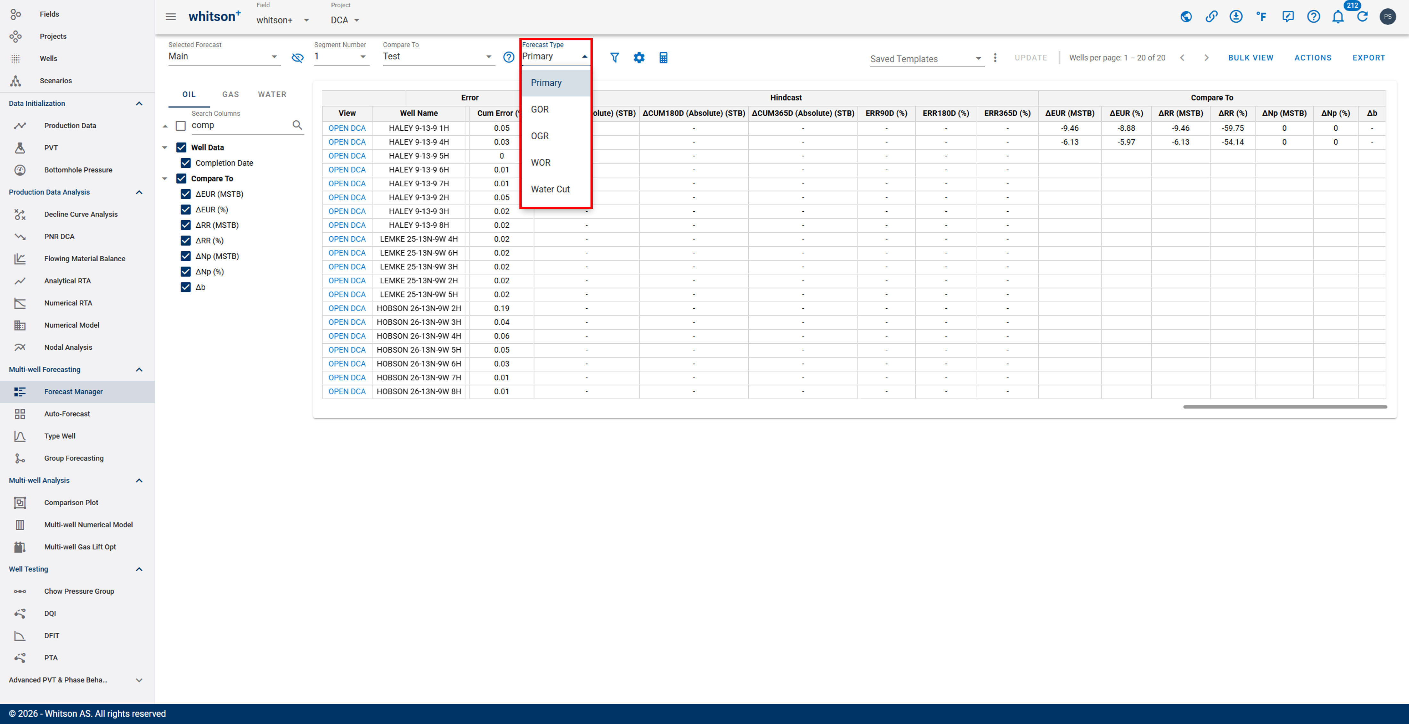Open DCA for HOBSON 26-13N-9W 8H
Image resolution: width=1409 pixels, height=724 pixels.
(347, 392)
